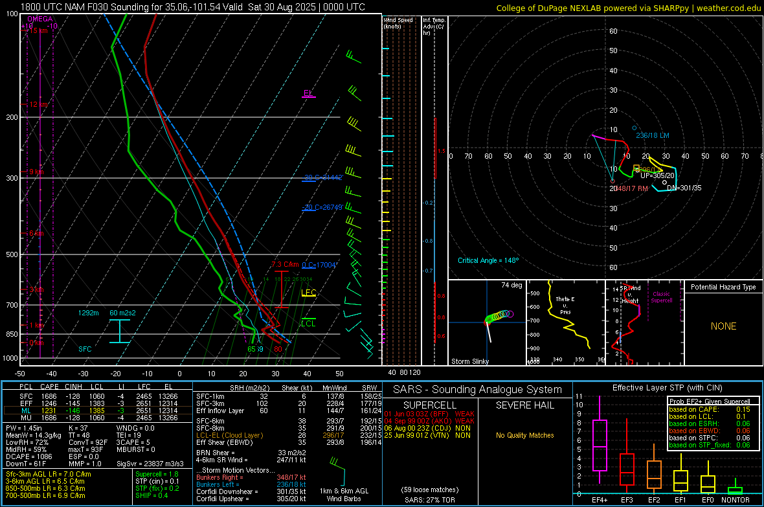
Task: Click the green LCL label
Action: pyautogui.click(x=308, y=324)
